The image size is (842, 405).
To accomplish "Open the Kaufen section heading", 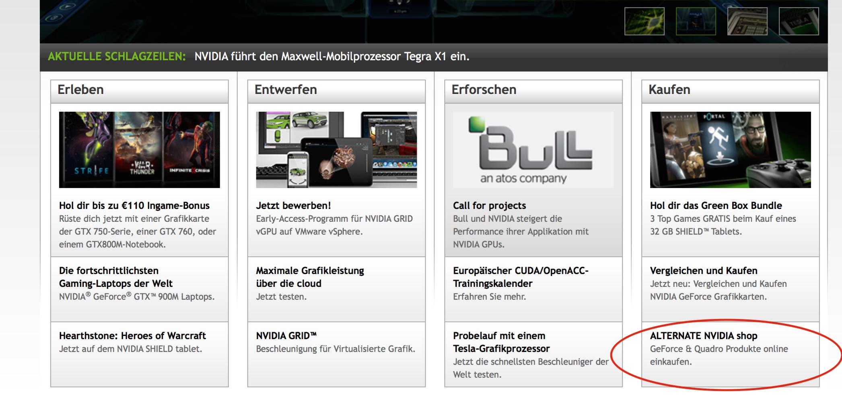I will [669, 90].
